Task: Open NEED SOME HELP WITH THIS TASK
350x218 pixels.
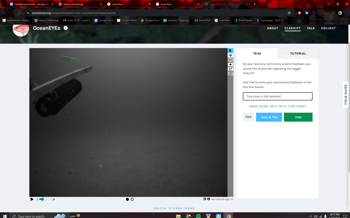Action: pos(278,106)
